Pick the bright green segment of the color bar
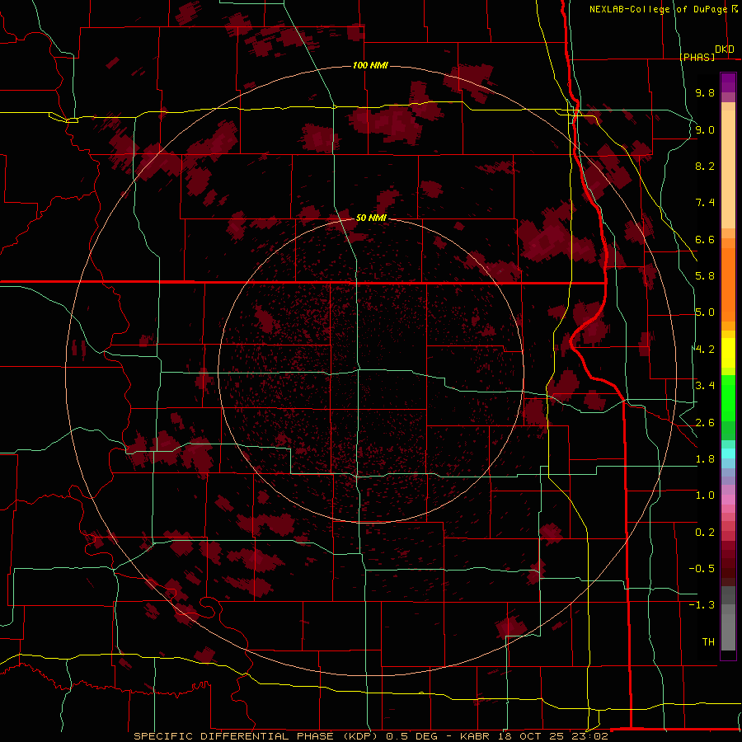This screenshot has height=742, width=742. [x=728, y=397]
